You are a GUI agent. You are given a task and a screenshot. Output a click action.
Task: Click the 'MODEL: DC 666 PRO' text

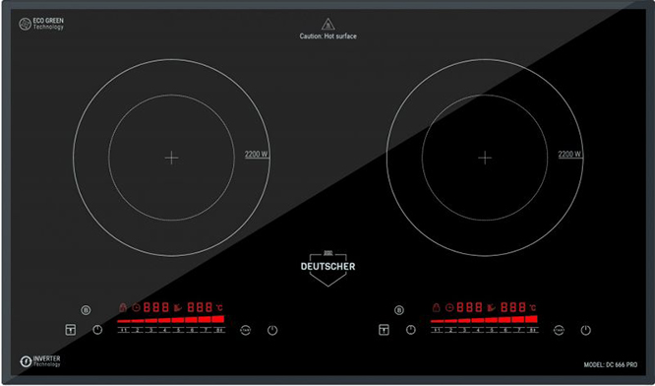click(x=611, y=365)
